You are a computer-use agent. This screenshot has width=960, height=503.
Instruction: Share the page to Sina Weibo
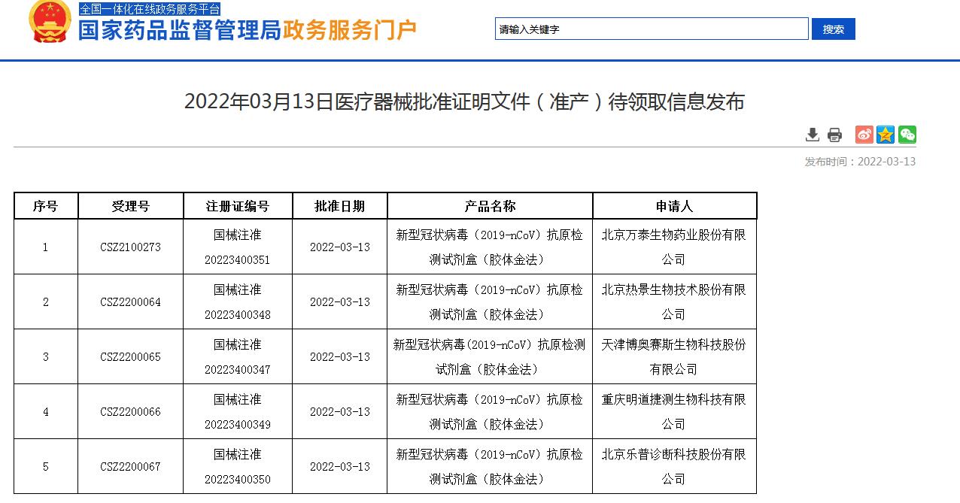click(x=861, y=135)
